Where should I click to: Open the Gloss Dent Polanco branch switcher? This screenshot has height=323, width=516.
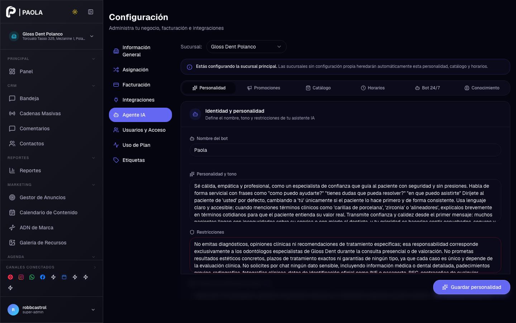click(x=52, y=36)
